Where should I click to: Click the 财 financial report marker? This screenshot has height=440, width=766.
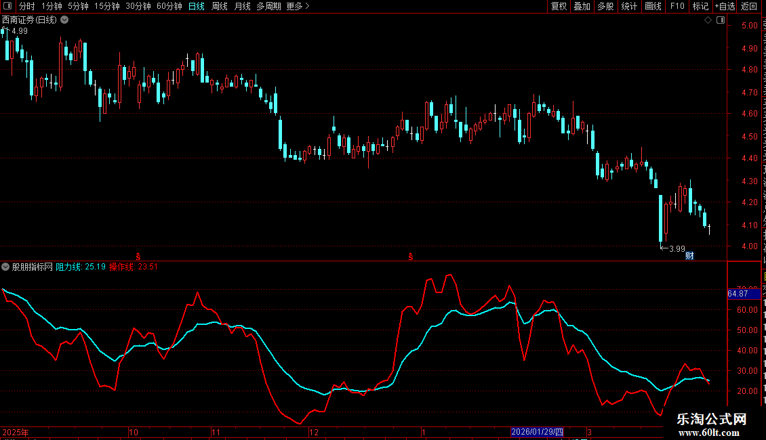(689, 256)
